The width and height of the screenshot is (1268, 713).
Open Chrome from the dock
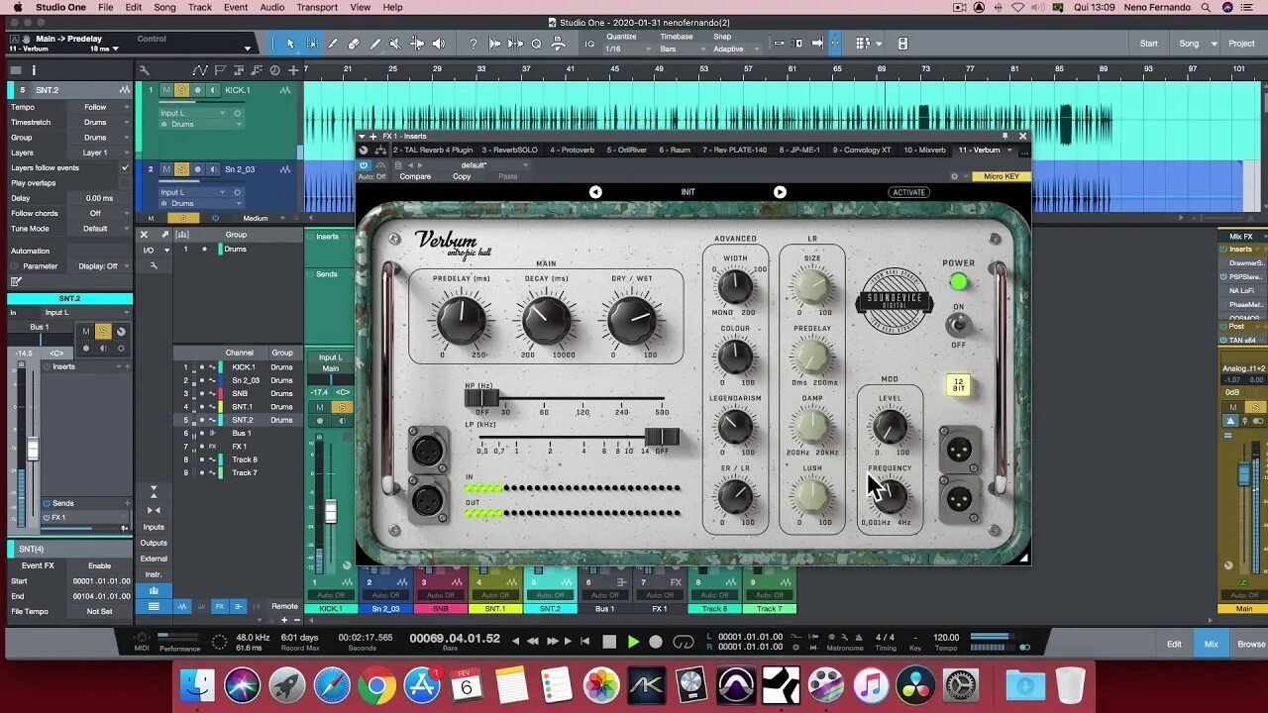pyautogui.click(x=377, y=685)
